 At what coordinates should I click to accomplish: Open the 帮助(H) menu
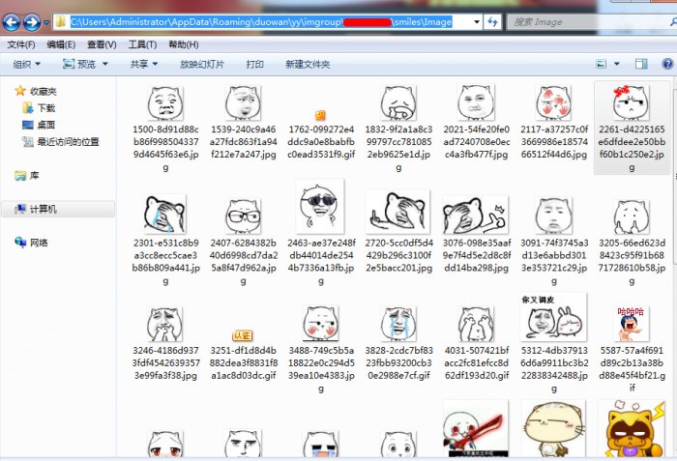click(184, 44)
